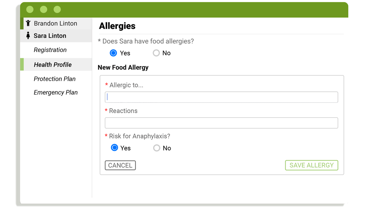Click the first green window dot
368x207 pixels.
pos(30,9)
